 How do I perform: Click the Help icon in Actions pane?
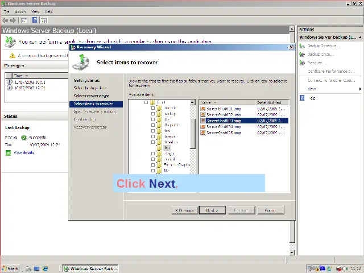302,98
